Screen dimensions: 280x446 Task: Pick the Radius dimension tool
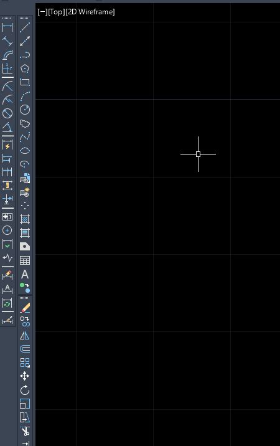7,85
